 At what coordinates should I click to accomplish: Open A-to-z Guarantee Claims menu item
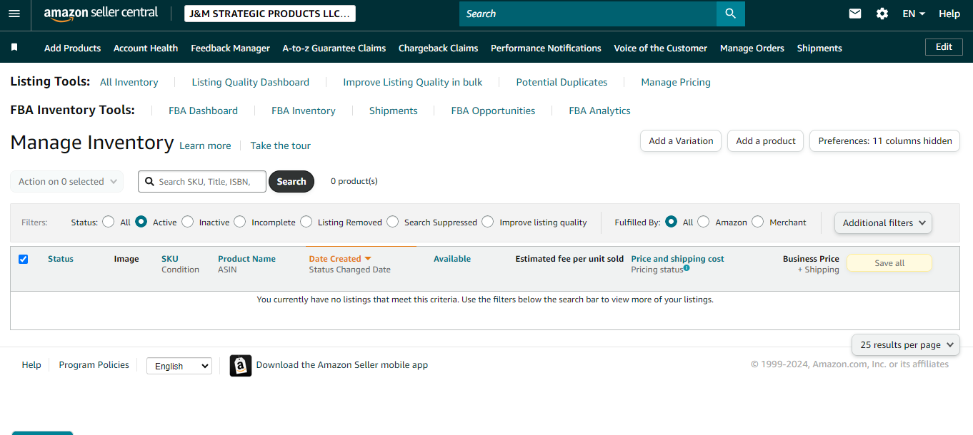point(334,48)
